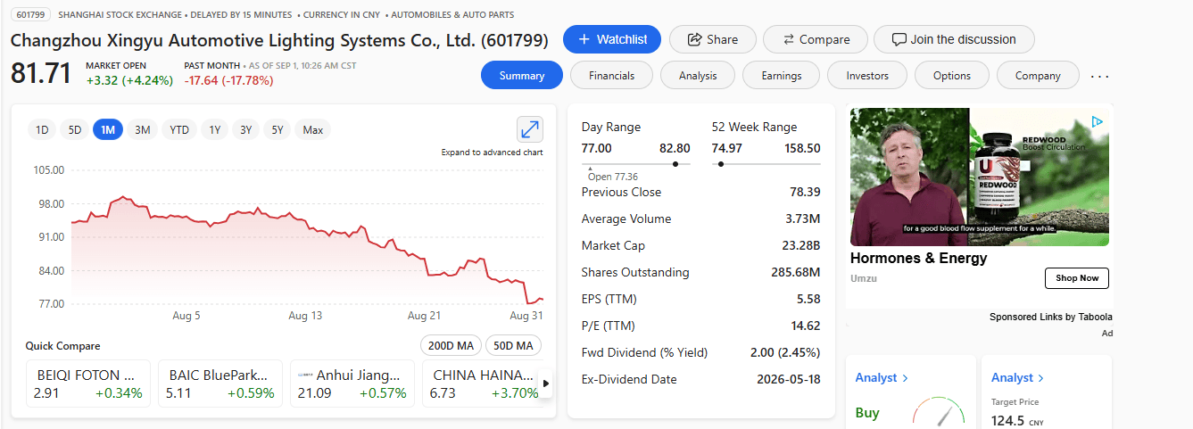The image size is (1193, 429).
Task: Expand to advanced chart icon
Action: [530, 129]
